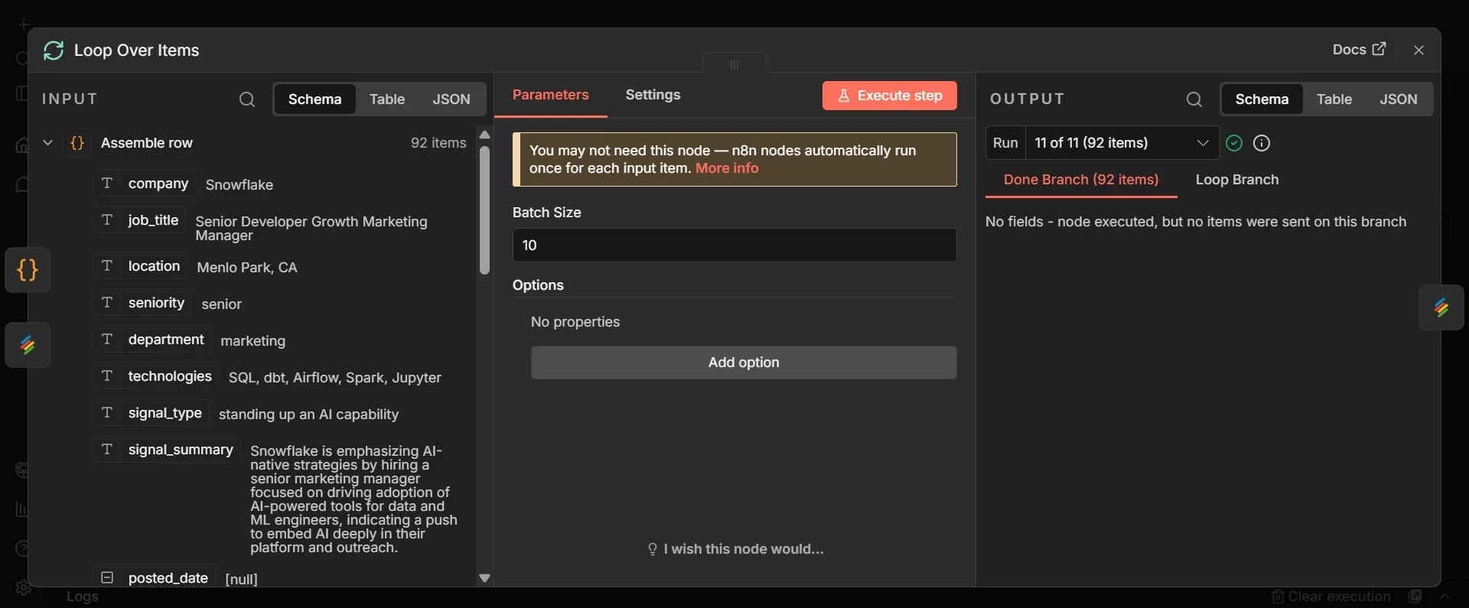Image resolution: width=1469 pixels, height=608 pixels.
Task: Click the Batch Size input field
Action: coord(734,245)
